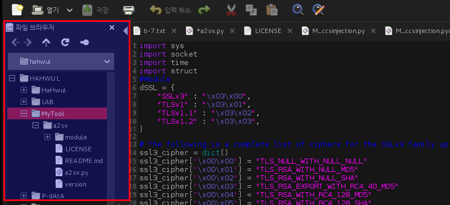Click the redo green arrow icon
This screenshot has width=450, height=205.
(204, 10)
